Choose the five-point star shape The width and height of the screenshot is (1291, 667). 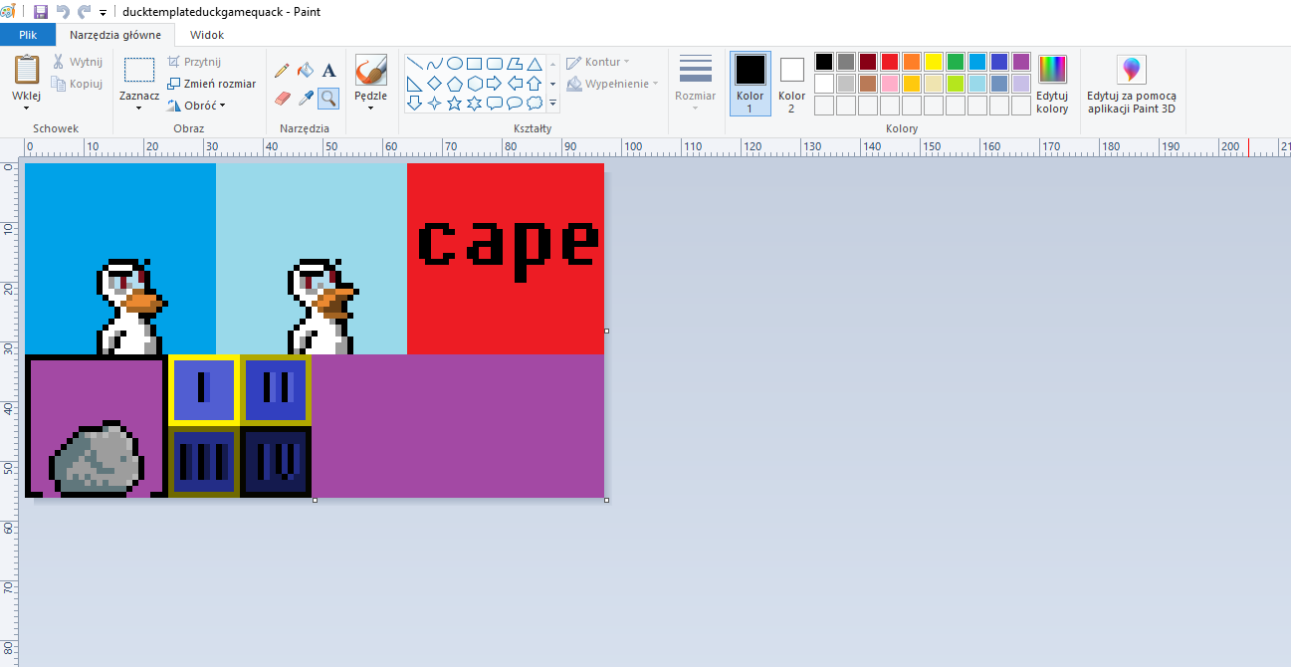[455, 104]
